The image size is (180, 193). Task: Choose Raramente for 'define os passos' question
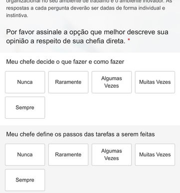[68, 155]
